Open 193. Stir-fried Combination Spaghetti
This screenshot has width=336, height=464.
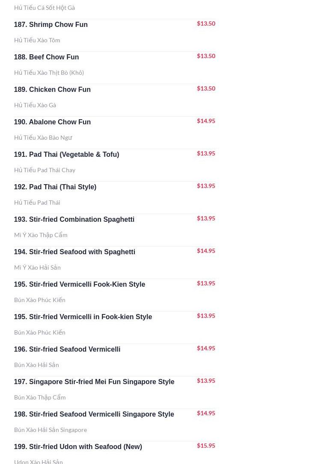point(74,220)
